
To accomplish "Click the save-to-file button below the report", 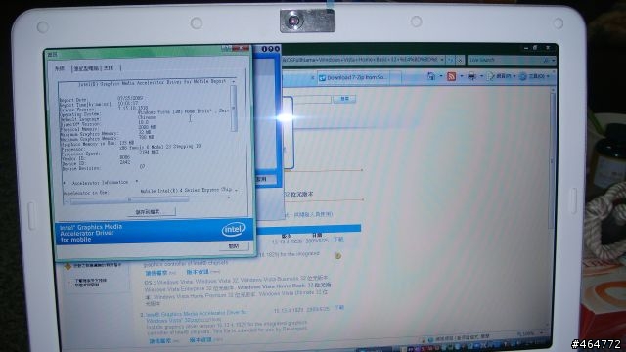I will click(151, 212).
